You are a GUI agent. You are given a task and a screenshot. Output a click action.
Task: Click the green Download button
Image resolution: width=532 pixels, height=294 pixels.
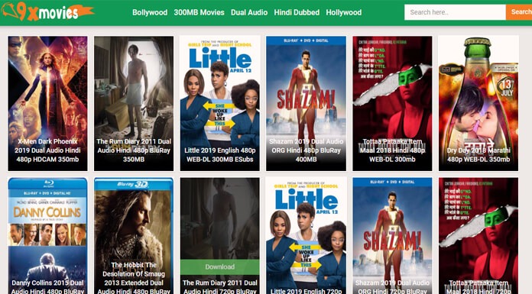pos(220,267)
